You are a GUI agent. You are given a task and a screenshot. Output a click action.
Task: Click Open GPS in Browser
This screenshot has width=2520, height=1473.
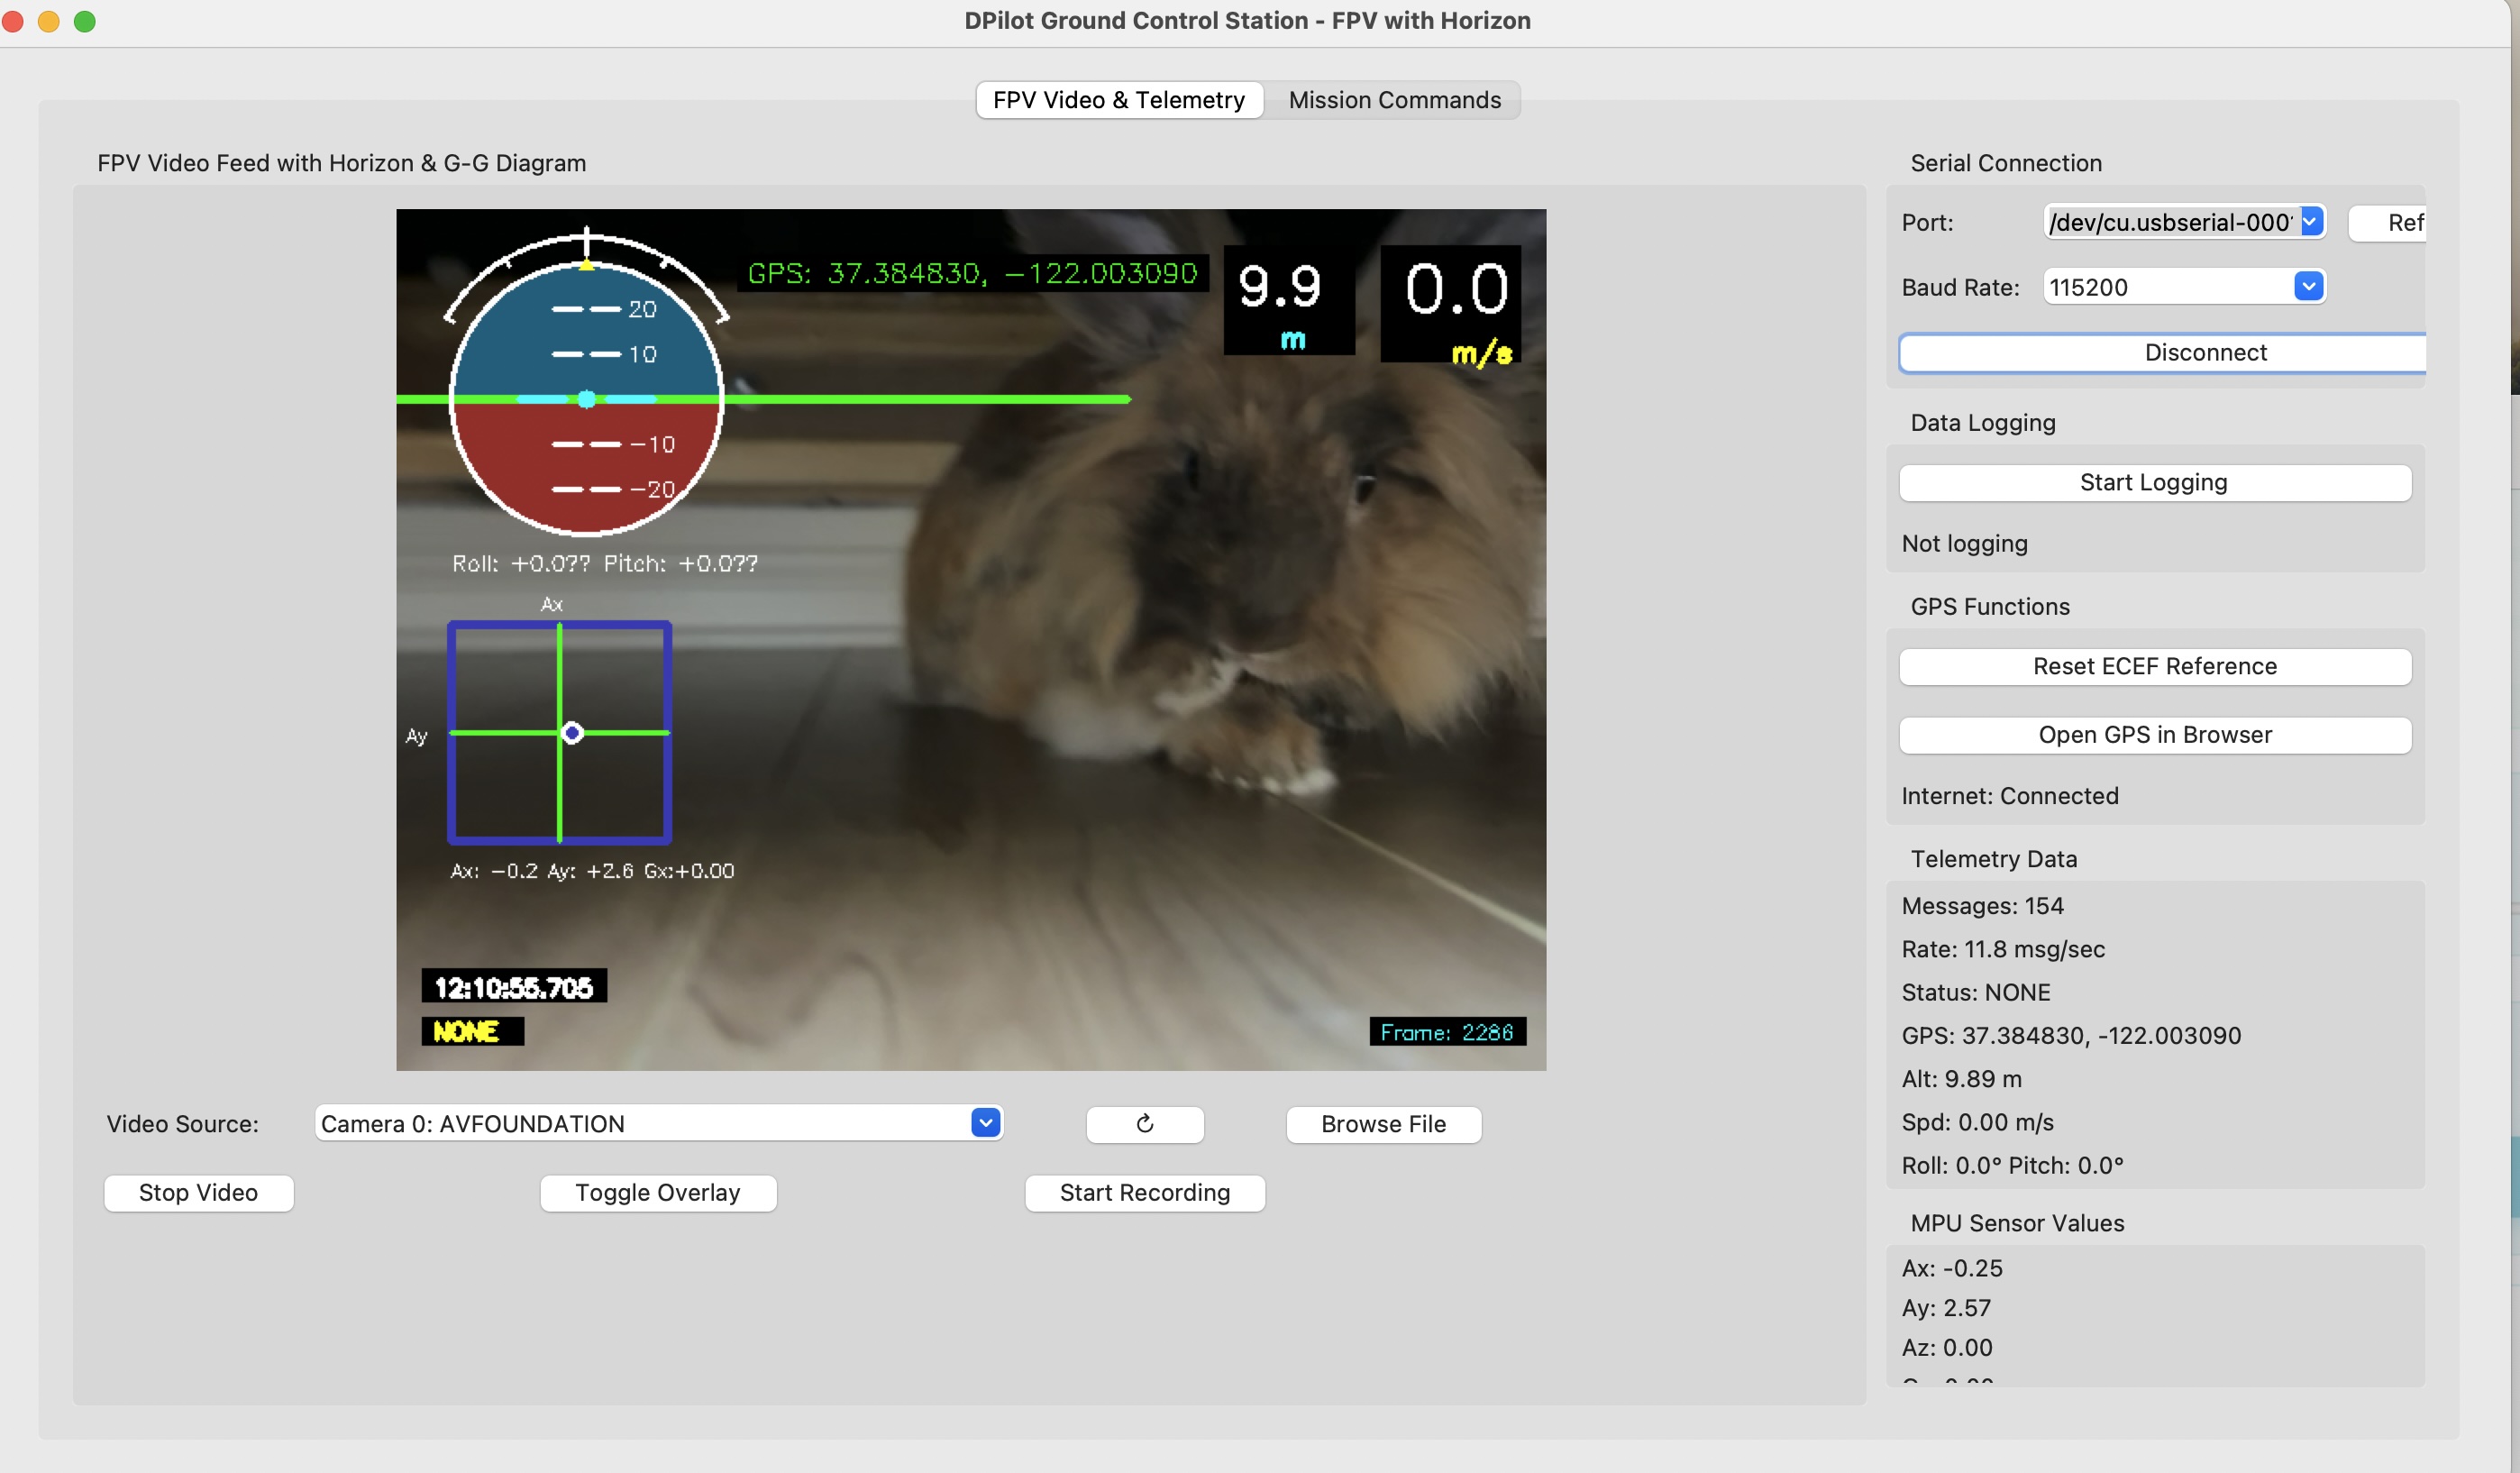point(2154,735)
